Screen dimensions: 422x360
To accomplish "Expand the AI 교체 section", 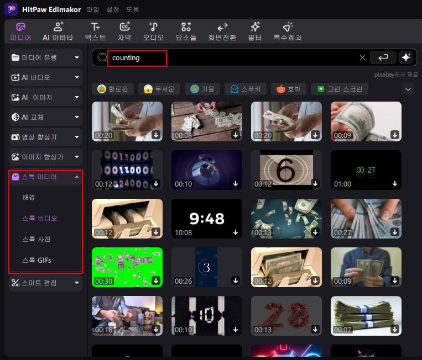I will (x=45, y=117).
